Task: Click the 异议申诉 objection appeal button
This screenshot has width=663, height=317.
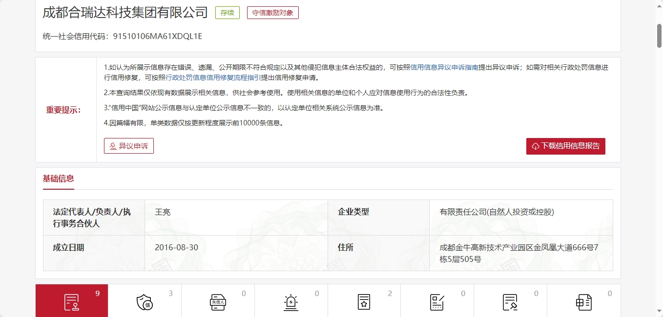Action: (x=129, y=146)
